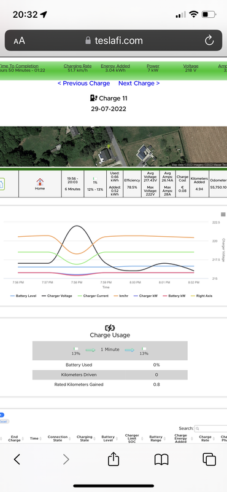Image resolution: width=227 pixels, height=492 pixels.
Task: Sort table by Battery Range column
Action: 156,438
